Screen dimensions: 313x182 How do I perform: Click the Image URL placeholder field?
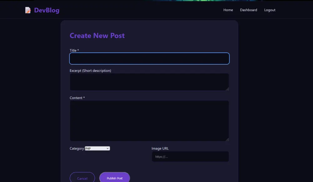tap(190, 156)
